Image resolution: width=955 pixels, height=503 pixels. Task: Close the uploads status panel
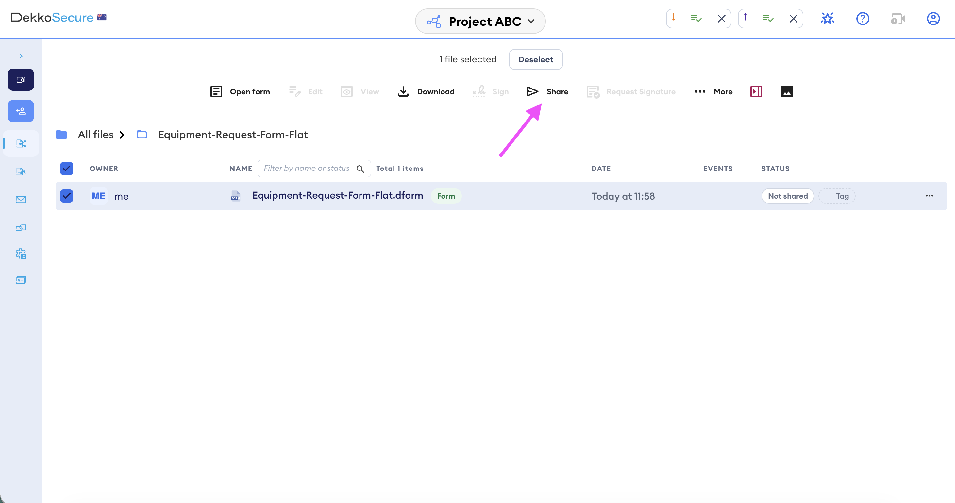point(793,19)
